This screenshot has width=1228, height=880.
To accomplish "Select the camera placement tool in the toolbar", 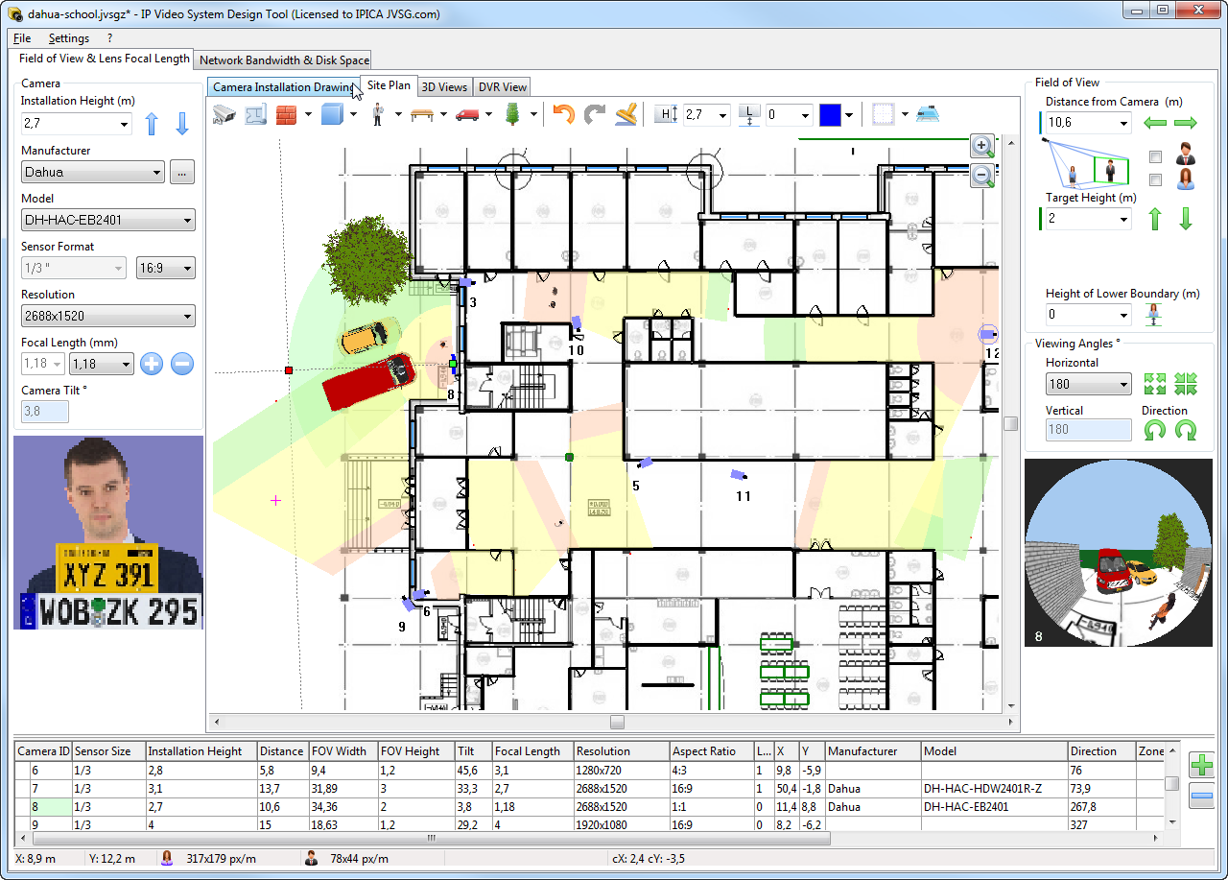I will [224, 114].
